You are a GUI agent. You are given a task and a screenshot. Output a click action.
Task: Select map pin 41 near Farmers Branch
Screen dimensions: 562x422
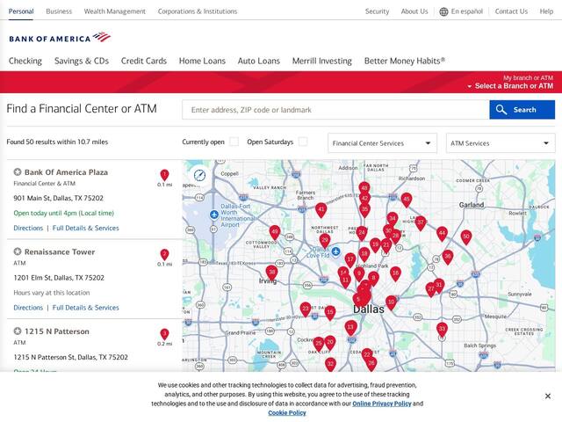click(x=321, y=211)
